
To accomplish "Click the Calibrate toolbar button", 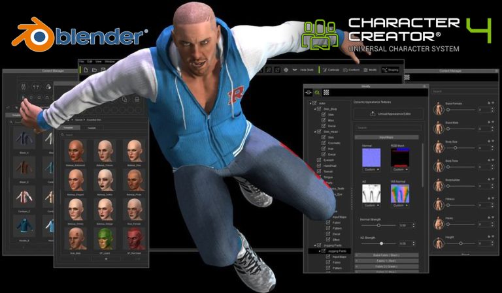I will (x=331, y=70).
